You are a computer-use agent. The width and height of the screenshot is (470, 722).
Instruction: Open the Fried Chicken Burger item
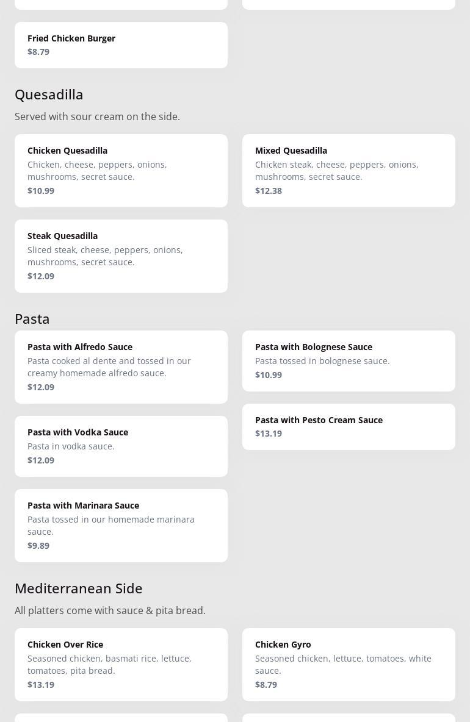point(121,45)
